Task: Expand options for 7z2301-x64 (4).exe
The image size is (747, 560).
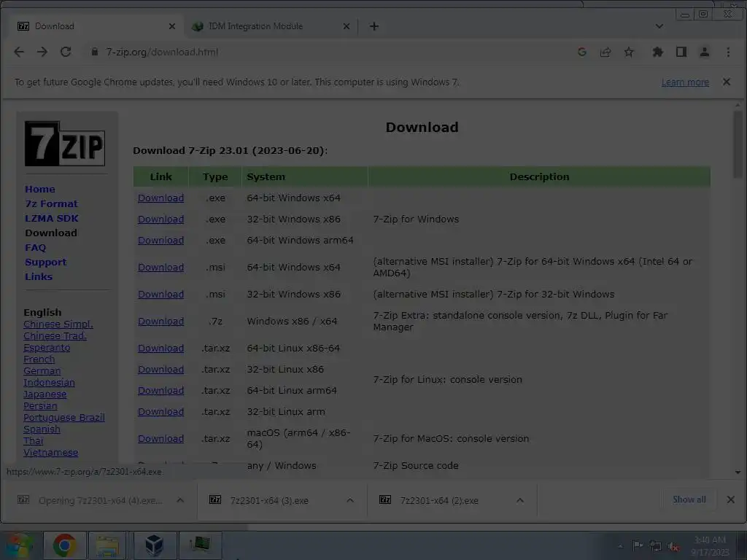Action: pos(180,500)
